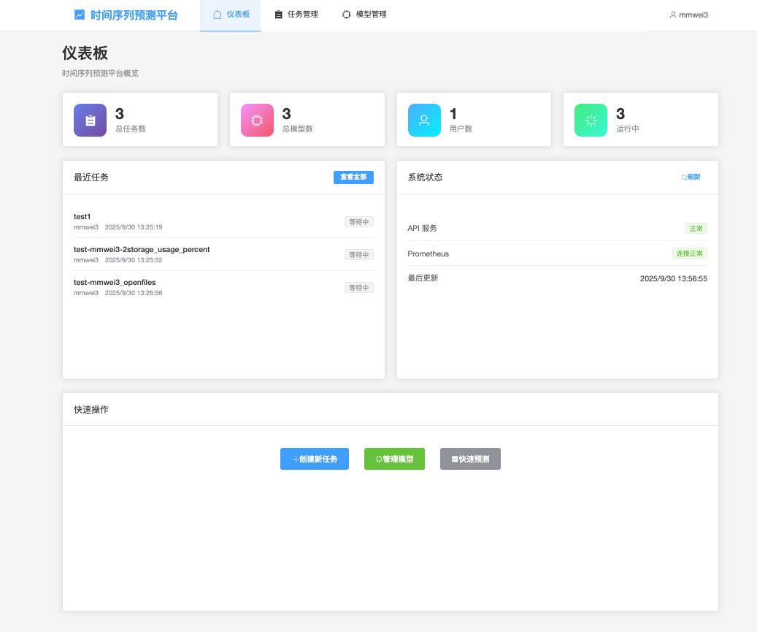Viewport: 757px width, 632px height.
Task: Click the 快速操作 card heading
Action: 91,410
